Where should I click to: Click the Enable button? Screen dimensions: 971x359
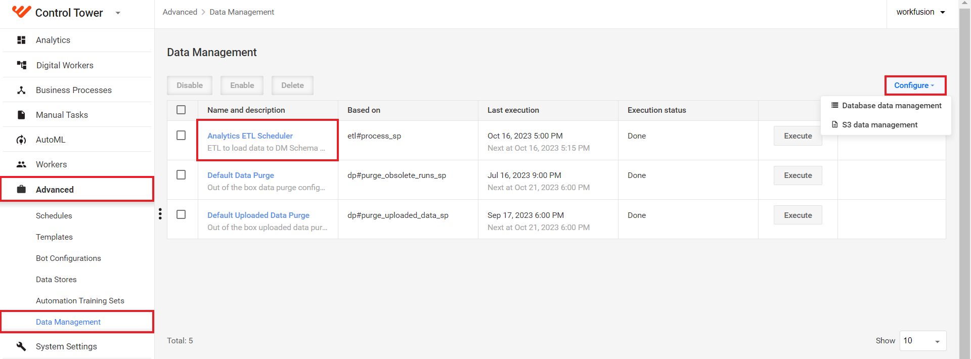[242, 85]
